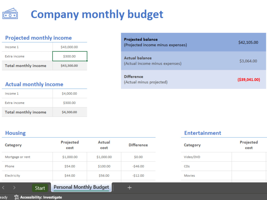Image resolution: width=267 pixels, height=200 pixels.
Task: Select actual Total monthly income $4,300.00
Action: pyautogui.click(x=70, y=112)
